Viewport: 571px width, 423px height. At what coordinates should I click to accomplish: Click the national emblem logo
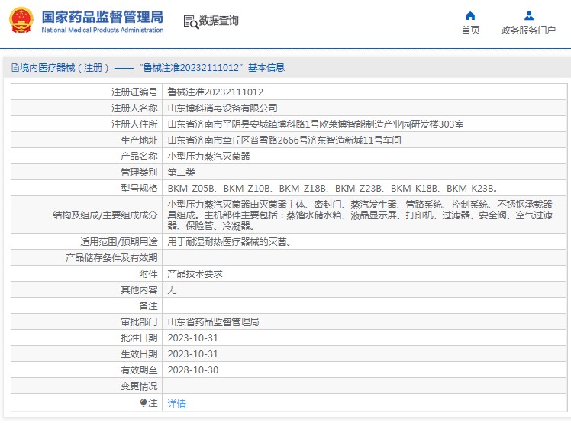coord(21,21)
